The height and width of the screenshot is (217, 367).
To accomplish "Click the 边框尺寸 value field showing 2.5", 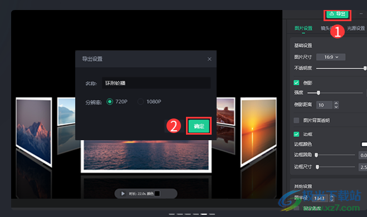I will coord(363,167).
